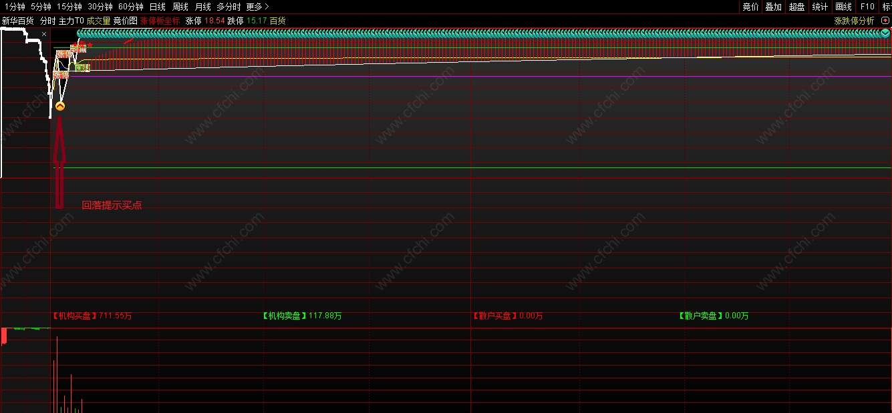892x413 pixels.
Task: Click the 涨跌停分析 link label
Action: click(854, 21)
